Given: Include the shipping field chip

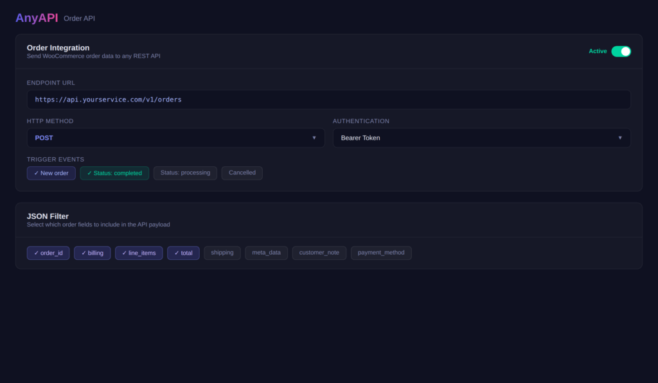Looking at the screenshot, I should point(222,253).
